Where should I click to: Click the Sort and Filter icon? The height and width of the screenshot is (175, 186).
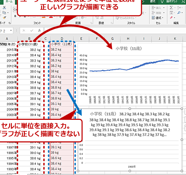click(179, 8)
